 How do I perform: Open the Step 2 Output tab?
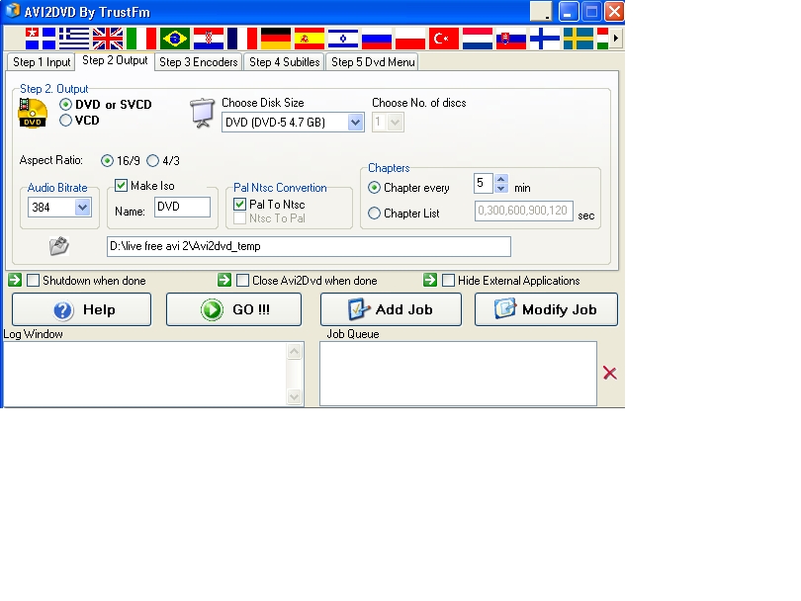tap(115, 60)
